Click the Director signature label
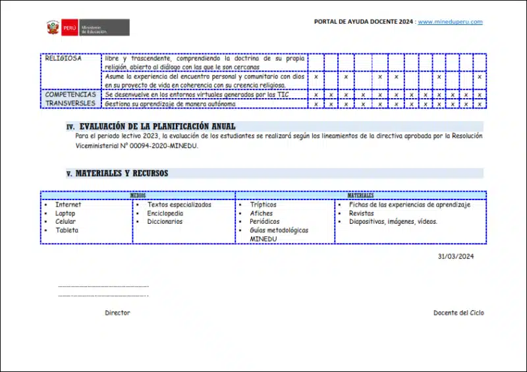The width and height of the screenshot is (527, 372). coord(117,313)
